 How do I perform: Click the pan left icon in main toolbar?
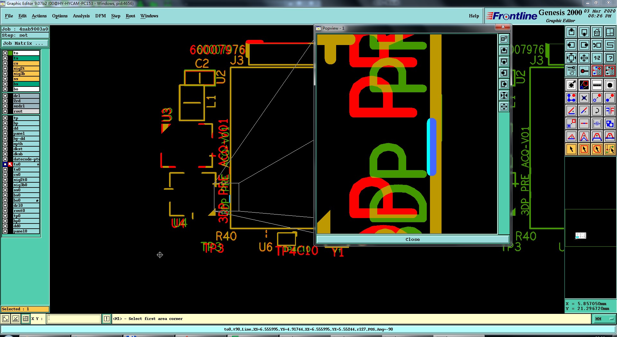click(571, 45)
